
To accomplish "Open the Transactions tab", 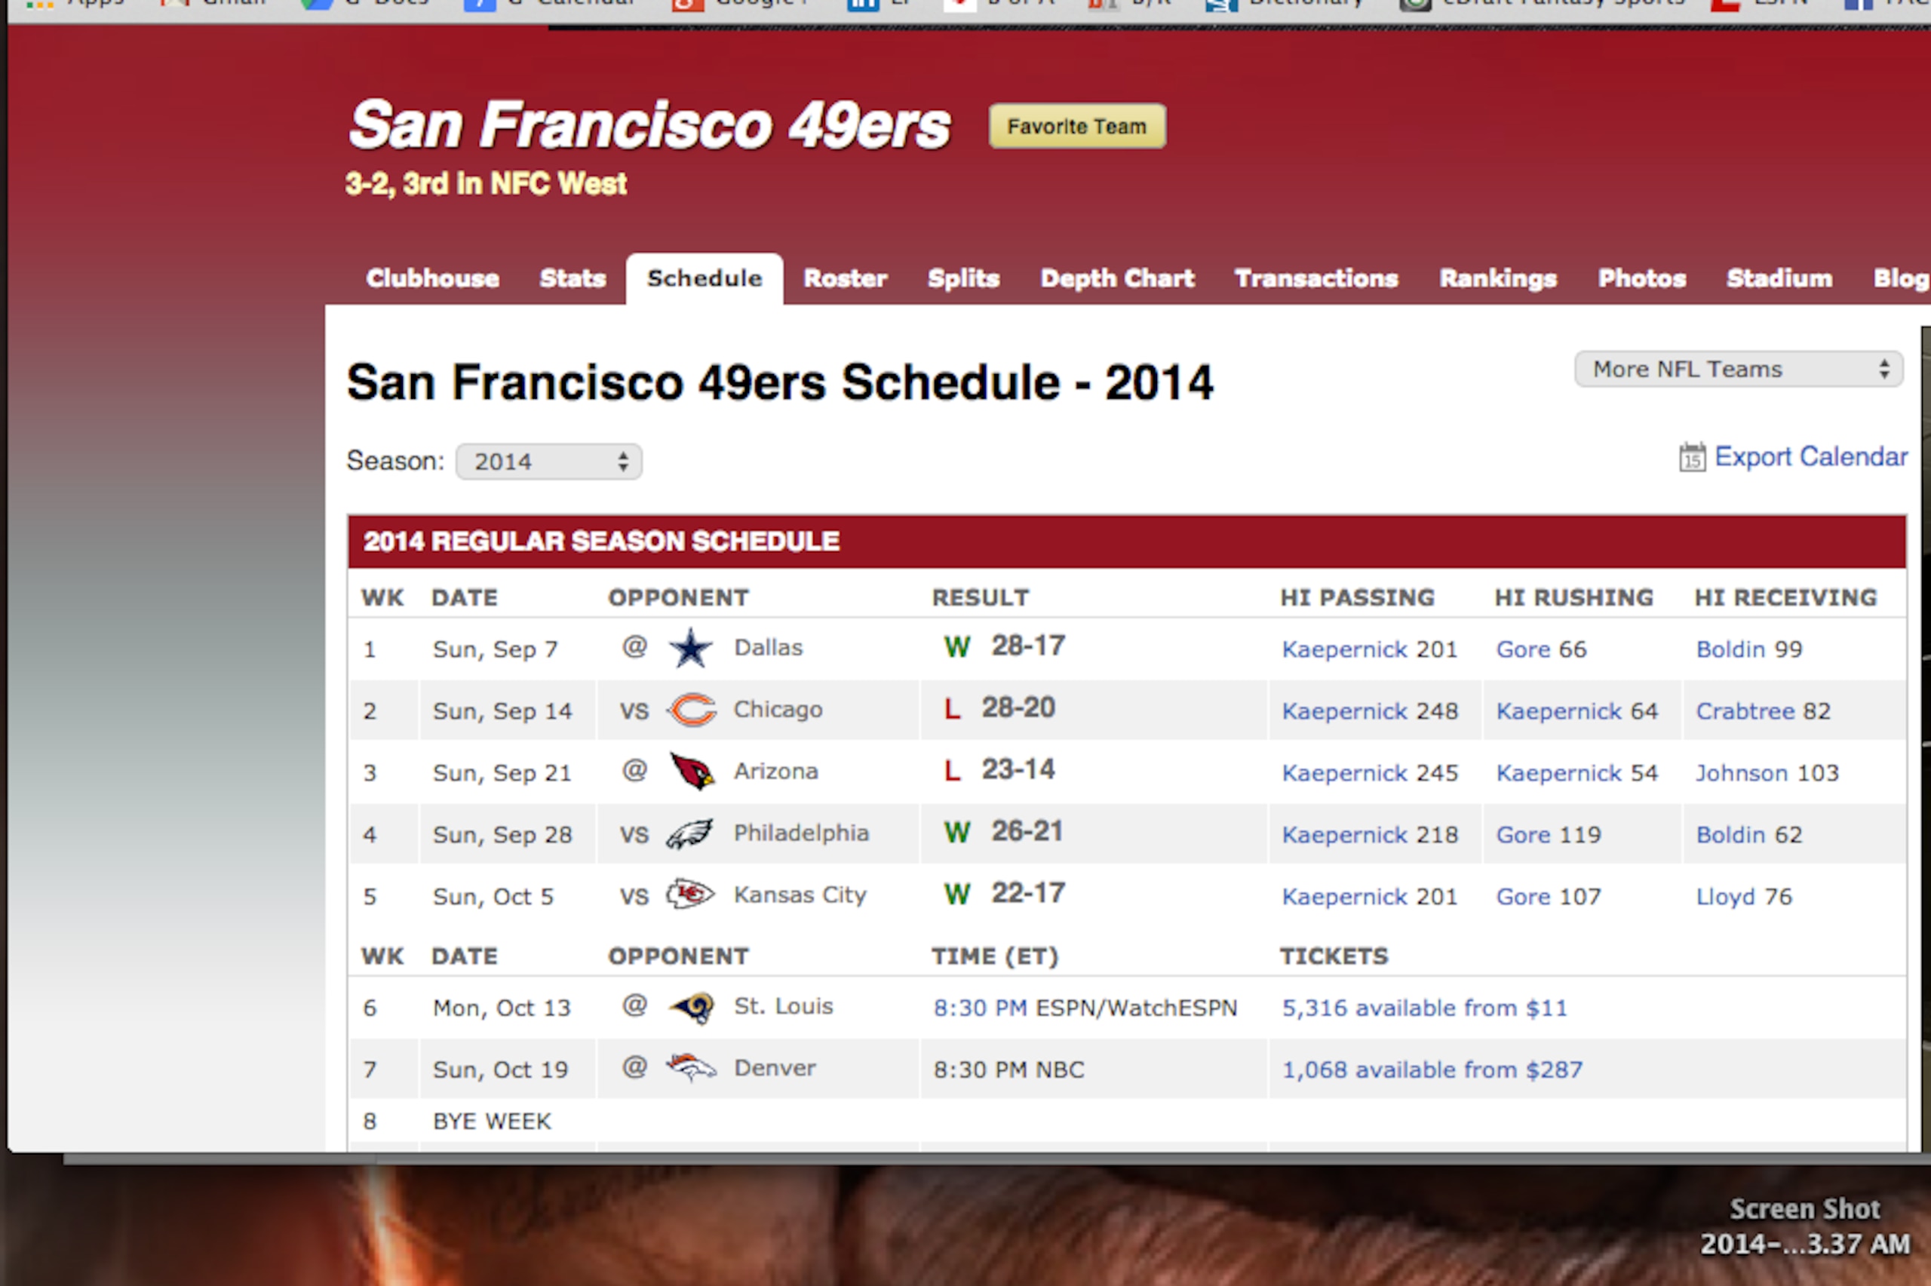I will click(x=1316, y=279).
